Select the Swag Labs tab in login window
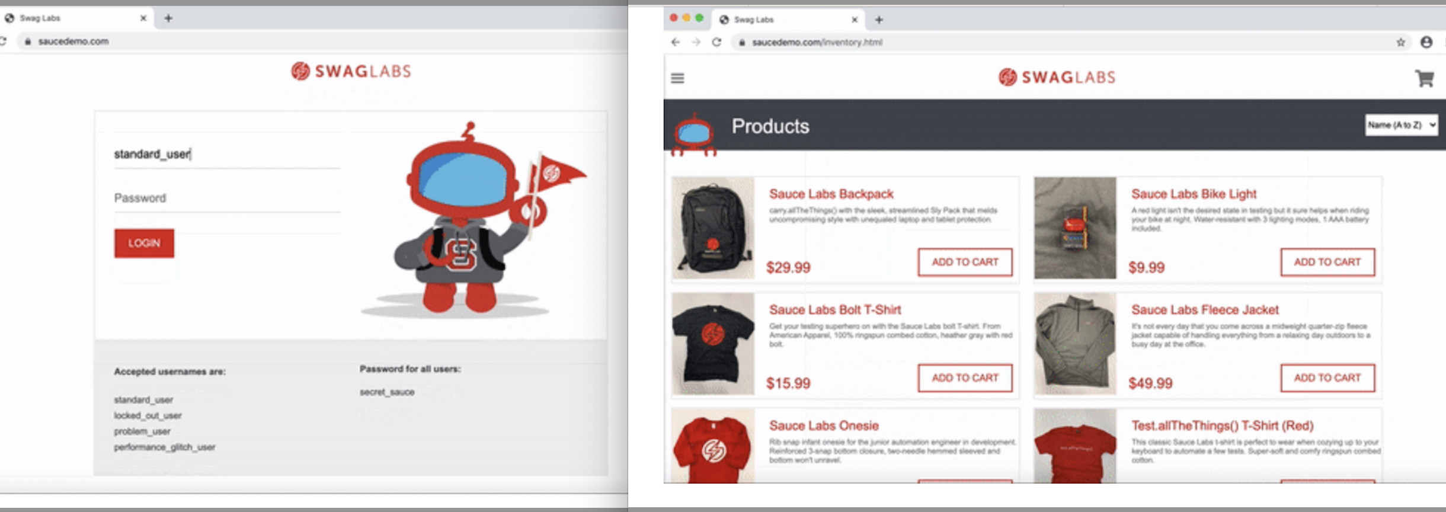1446x512 pixels. click(x=76, y=18)
